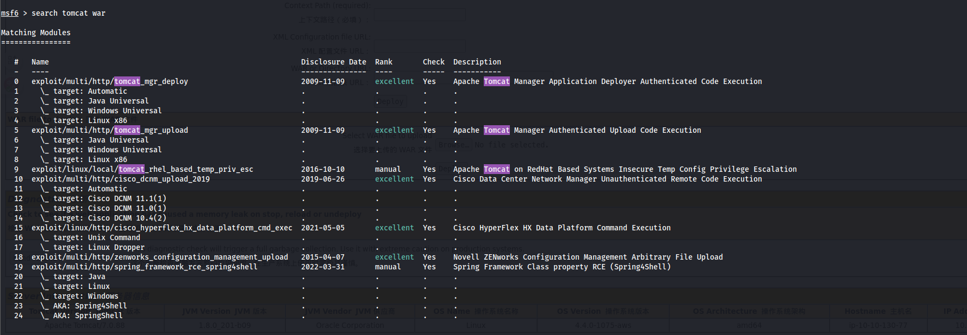Click description 'Apache Tomcat Manager Authenticated Upload Code Execution'
The height and width of the screenshot is (335, 967).
click(577, 130)
